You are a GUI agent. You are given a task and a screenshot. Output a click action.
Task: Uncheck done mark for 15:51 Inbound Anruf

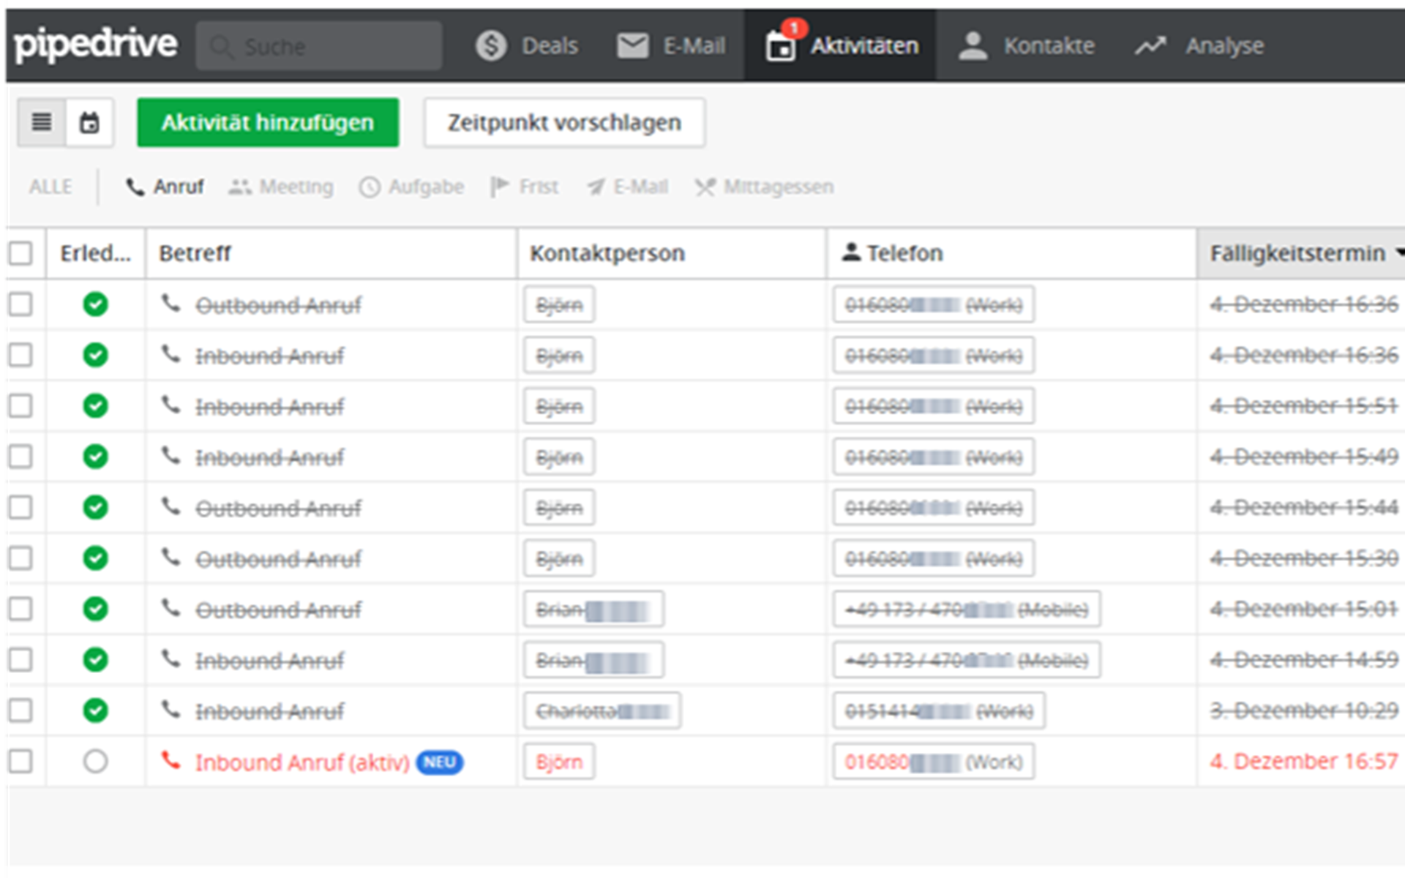tap(95, 405)
